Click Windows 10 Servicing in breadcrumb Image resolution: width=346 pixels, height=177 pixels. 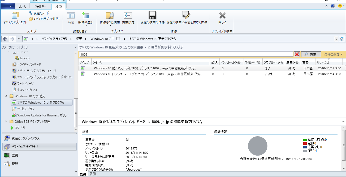click(x=106, y=39)
